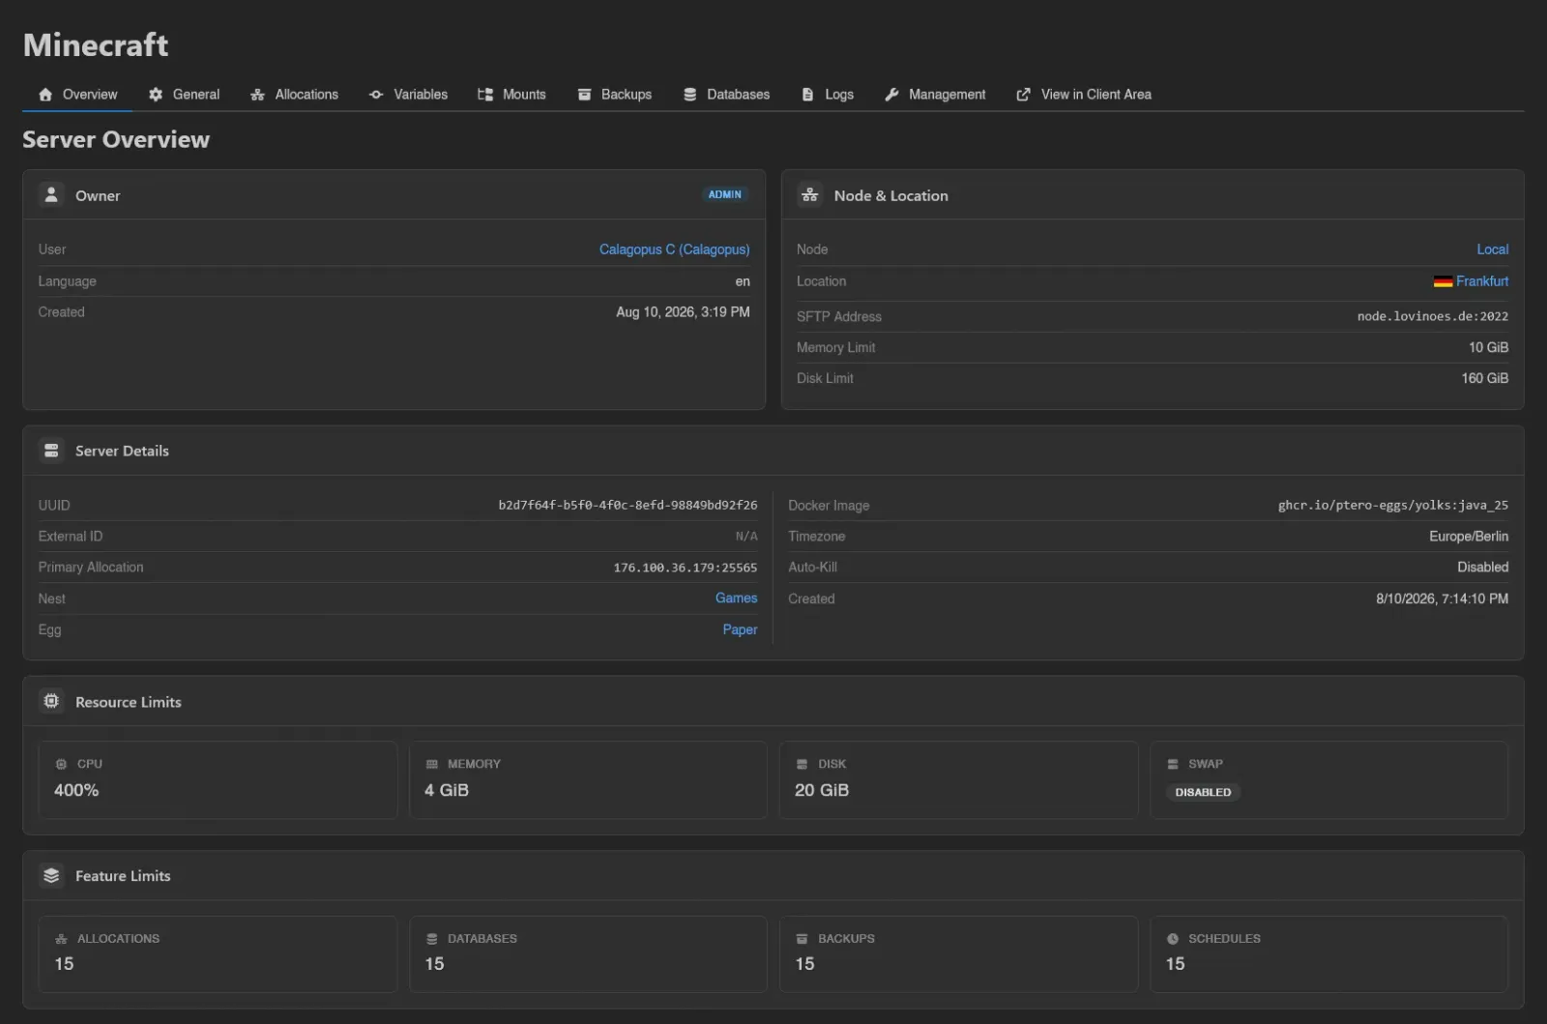Go to the Variables tab
The image size is (1547, 1024).
click(x=407, y=95)
